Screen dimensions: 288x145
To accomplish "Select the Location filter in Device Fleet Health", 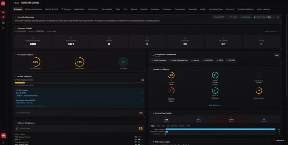I will pos(182,126).
